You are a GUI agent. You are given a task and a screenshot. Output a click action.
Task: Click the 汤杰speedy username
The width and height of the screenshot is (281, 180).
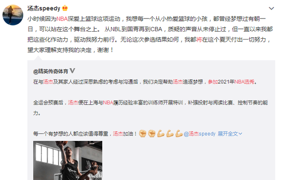(x=44, y=8)
